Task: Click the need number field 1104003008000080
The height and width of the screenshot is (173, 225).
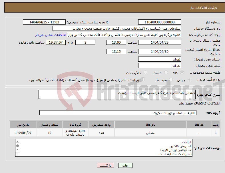Action: (159, 22)
